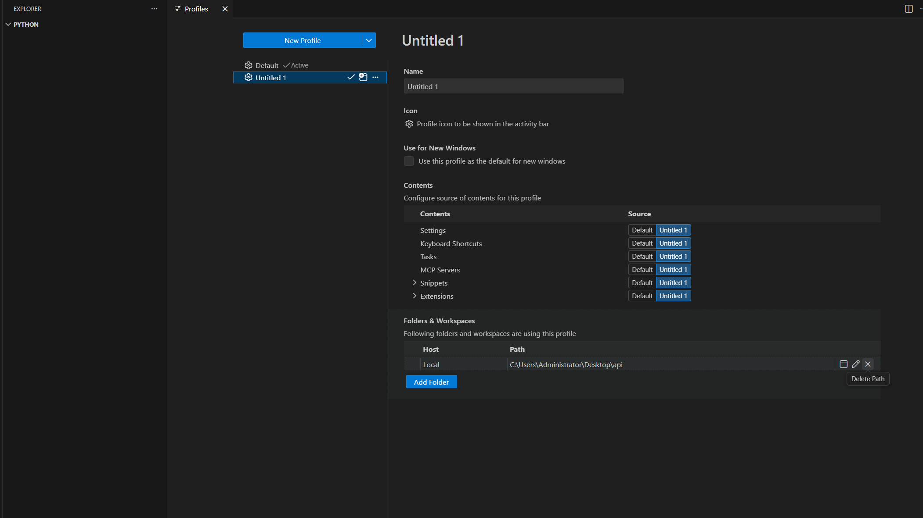This screenshot has height=518, width=923.
Task: Click the Add Folder button
Action: point(431,382)
